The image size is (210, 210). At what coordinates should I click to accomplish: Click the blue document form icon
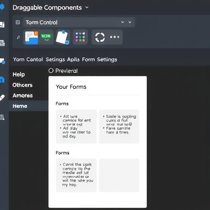32,38
